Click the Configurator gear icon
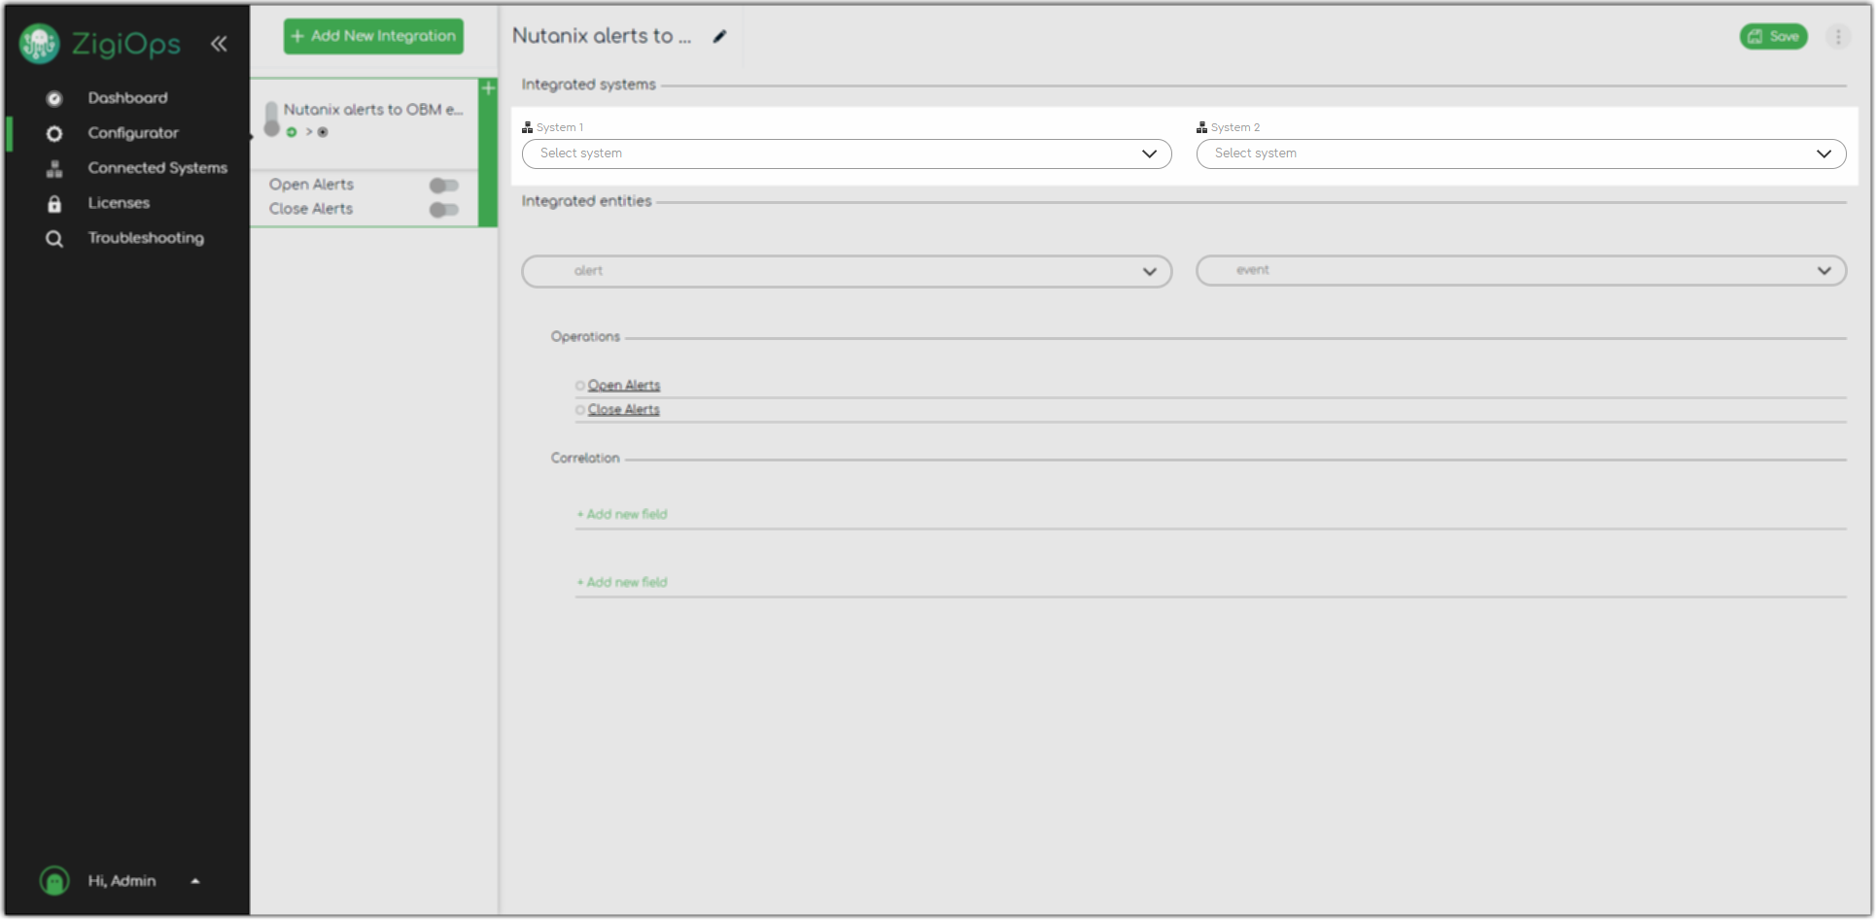Image resolution: width=1876 pixels, height=920 pixels. [54, 133]
